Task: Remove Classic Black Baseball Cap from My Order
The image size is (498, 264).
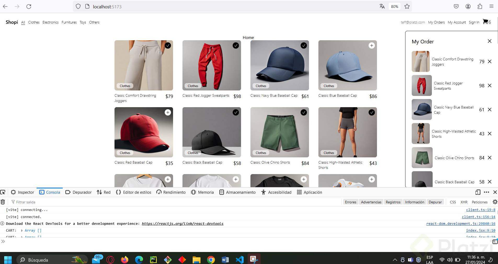Action: (x=490, y=182)
